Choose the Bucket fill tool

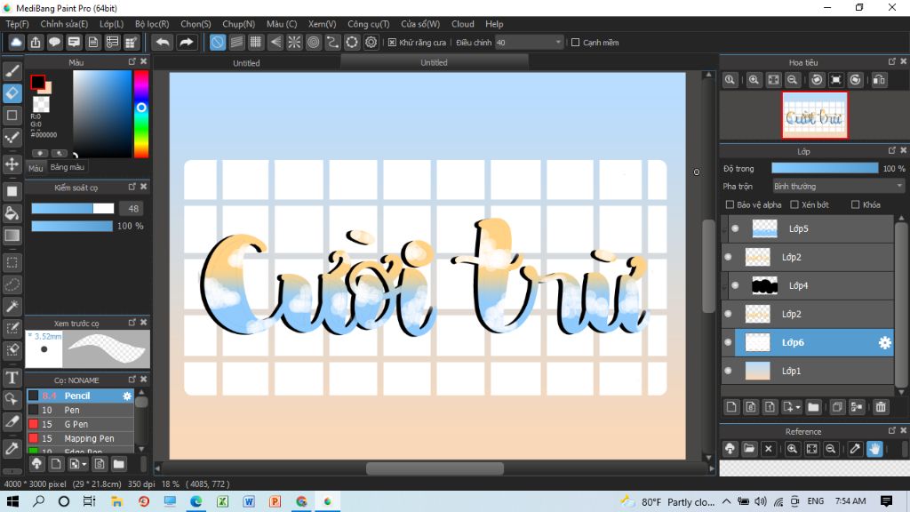(x=12, y=213)
